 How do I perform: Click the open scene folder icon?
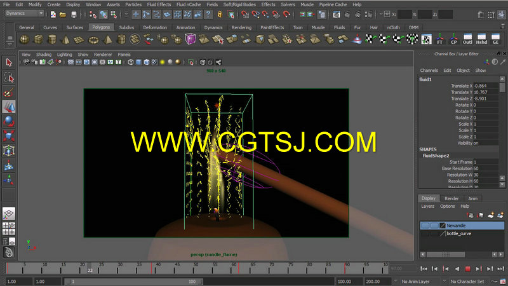tap(63, 15)
